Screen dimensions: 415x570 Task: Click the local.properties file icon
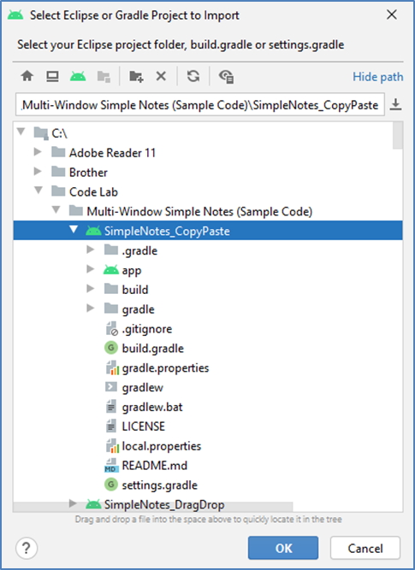coord(112,446)
